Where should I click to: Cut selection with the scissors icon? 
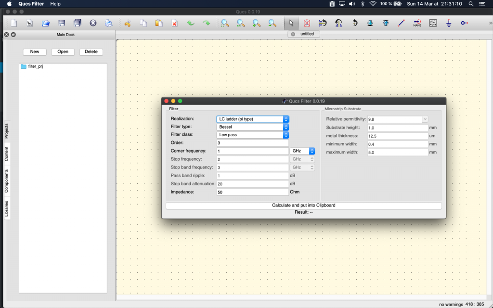coord(128,23)
